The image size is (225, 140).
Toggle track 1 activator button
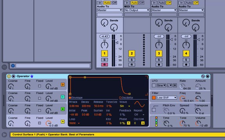click(104, 53)
